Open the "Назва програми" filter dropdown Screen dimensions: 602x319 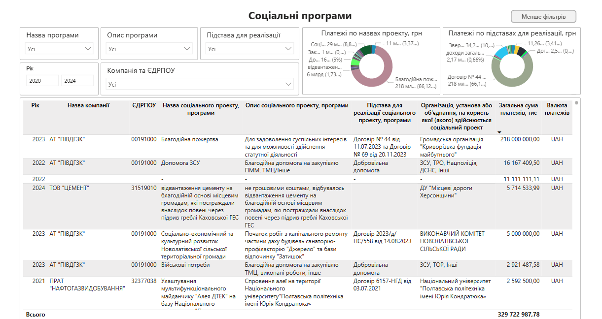pos(59,49)
